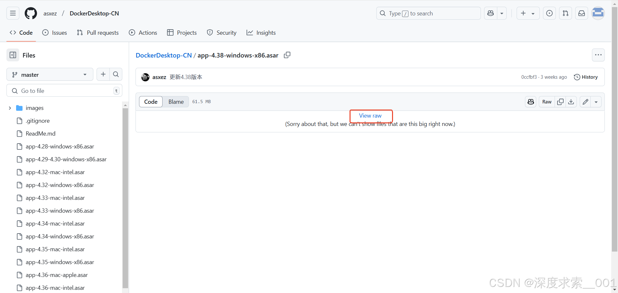Select the Code view toggle
The height and width of the screenshot is (293, 618).
click(x=151, y=102)
